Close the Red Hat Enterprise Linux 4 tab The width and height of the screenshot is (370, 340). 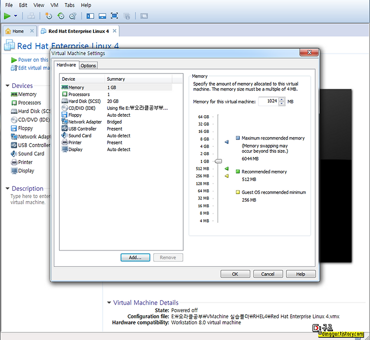[x=115, y=31]
